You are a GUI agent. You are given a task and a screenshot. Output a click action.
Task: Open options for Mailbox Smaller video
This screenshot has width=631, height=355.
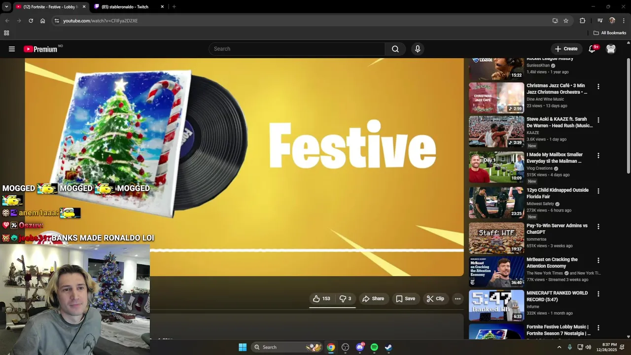598,155
